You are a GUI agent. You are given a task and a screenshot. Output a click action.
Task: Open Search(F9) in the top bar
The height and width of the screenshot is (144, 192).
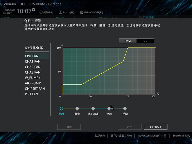[x=68, y=12]
